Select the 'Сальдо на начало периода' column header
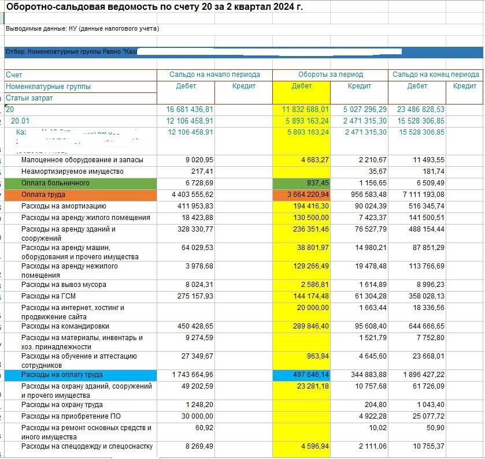485x459 pixels. click(x=214, y=74)
